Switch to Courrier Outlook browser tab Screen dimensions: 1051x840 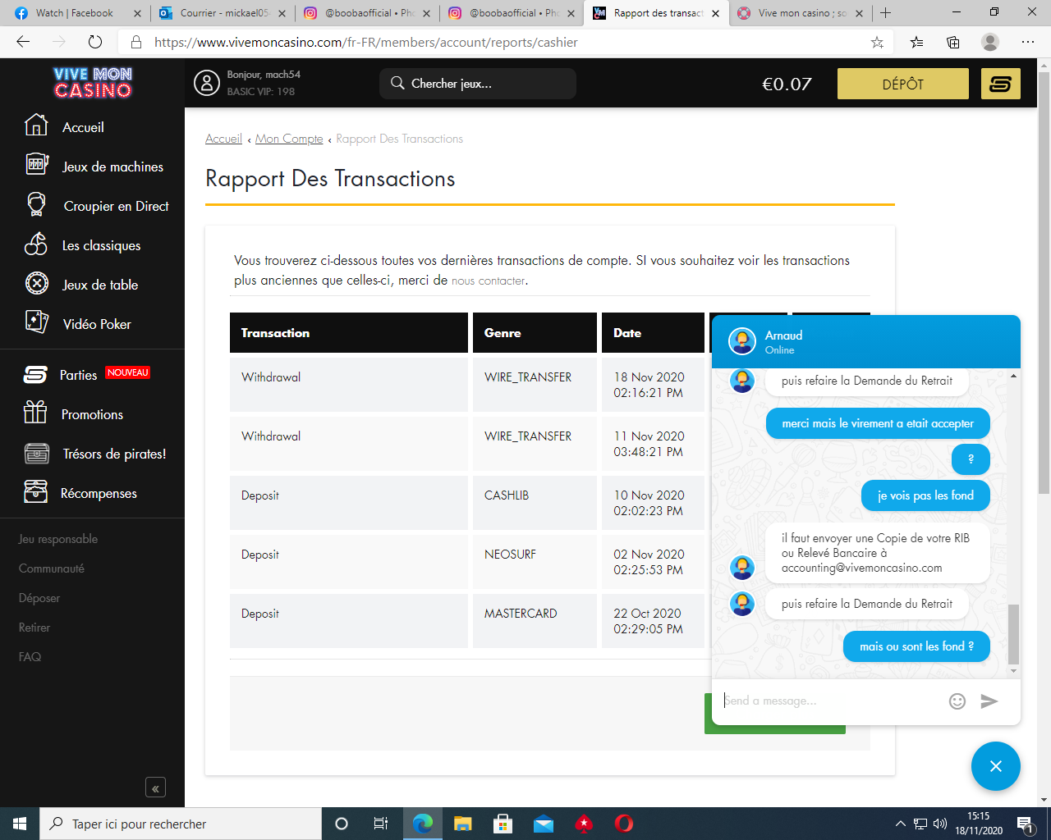(x=223, y=13)
